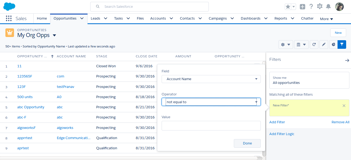Click the Help question mark icon
This screenshot has width=351, height=160.
coord(311,6)
